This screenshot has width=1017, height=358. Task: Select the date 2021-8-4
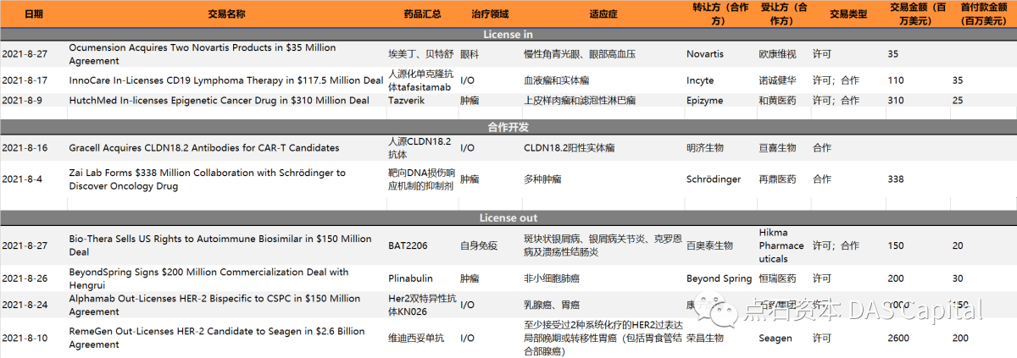pos(22,179)
